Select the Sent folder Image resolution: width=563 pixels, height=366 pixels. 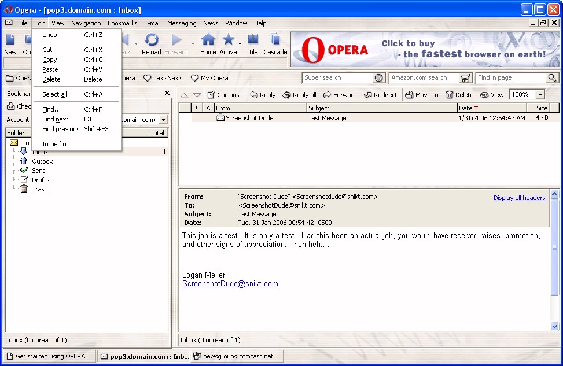click(x=38, y=171)
